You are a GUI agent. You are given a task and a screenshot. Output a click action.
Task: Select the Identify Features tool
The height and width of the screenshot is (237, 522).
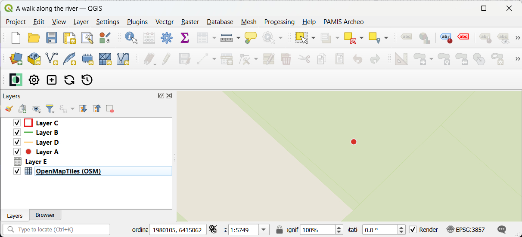[x=131, y=38]
